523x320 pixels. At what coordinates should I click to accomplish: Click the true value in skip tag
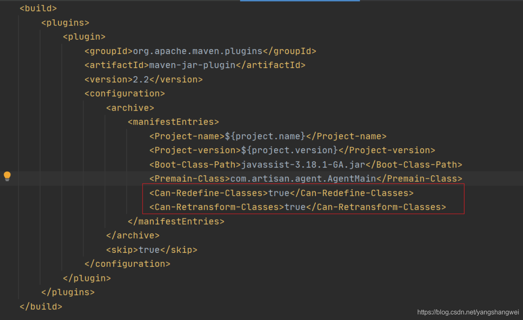(149, 250)
